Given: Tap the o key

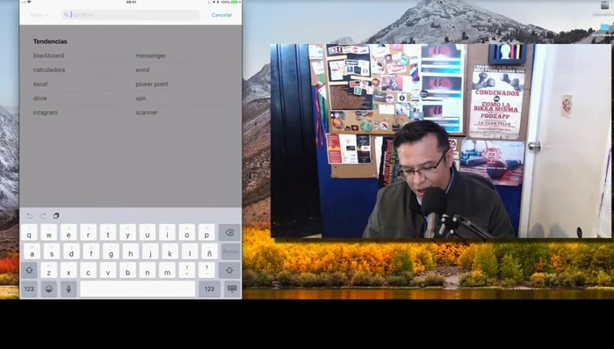Looking at the screenshot, I should tap(187, 232).
